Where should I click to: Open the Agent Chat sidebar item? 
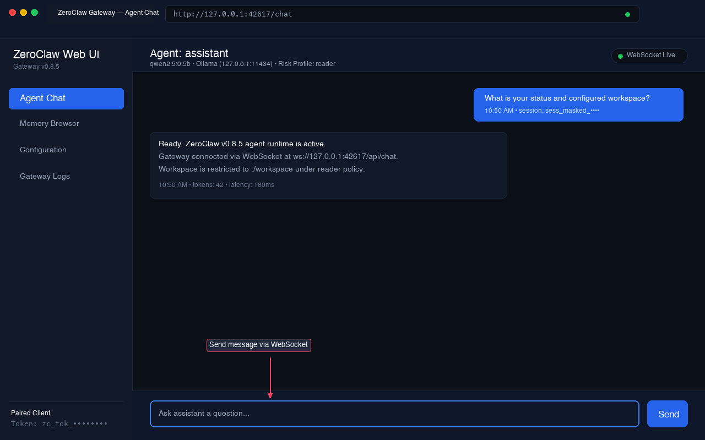tap(66, 98)
